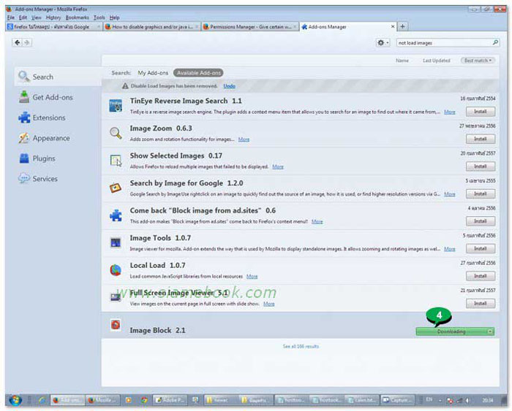Open the History menu

pyautogui.click(x=53, y=18)
